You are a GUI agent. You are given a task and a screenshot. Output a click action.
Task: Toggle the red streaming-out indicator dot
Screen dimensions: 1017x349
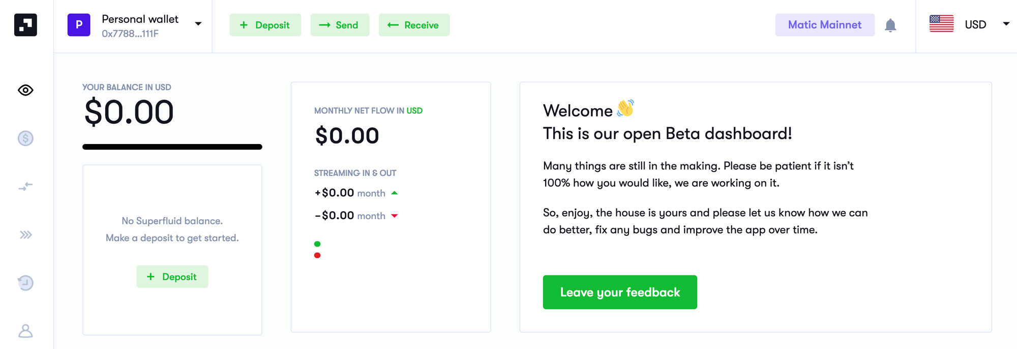(318, 256)
